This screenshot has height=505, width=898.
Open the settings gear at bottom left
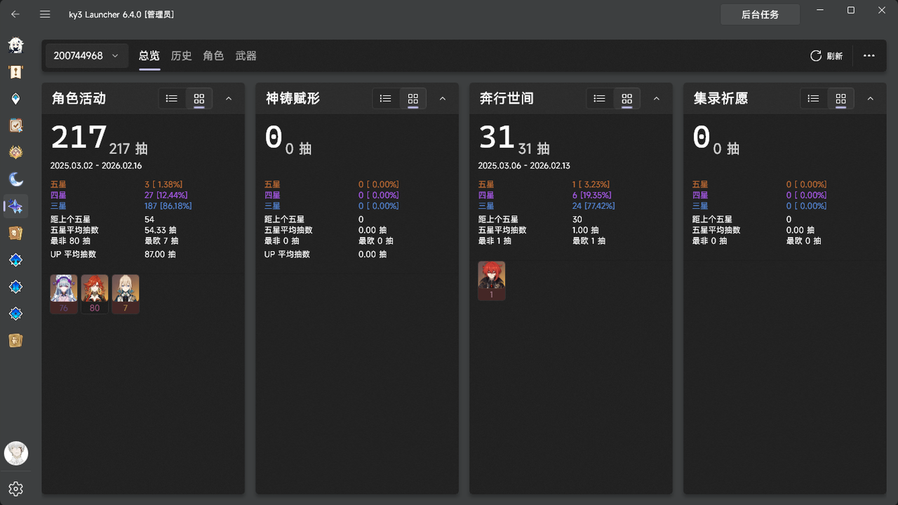pyautogui.click(x=15, y=489)
